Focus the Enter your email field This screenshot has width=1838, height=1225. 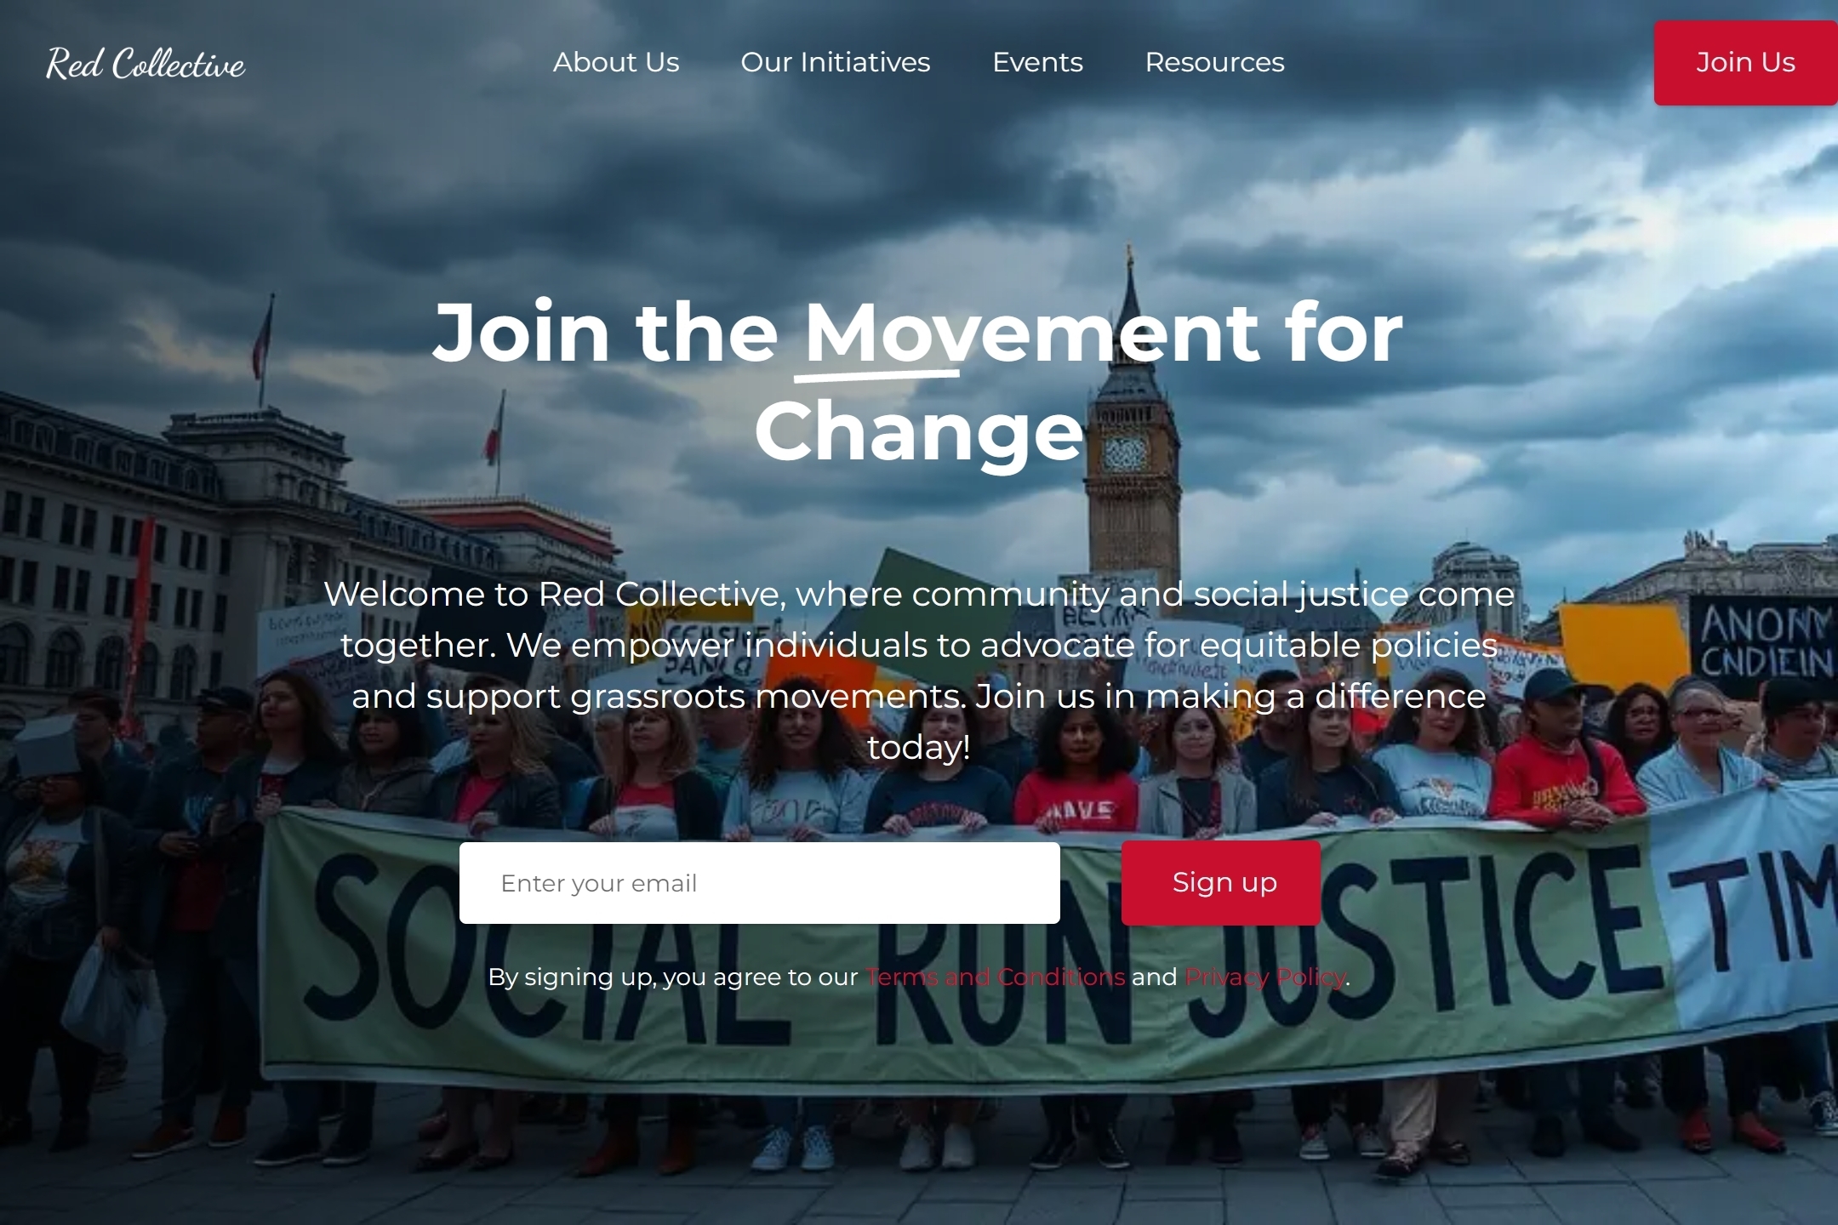click(x=760, y=883)
